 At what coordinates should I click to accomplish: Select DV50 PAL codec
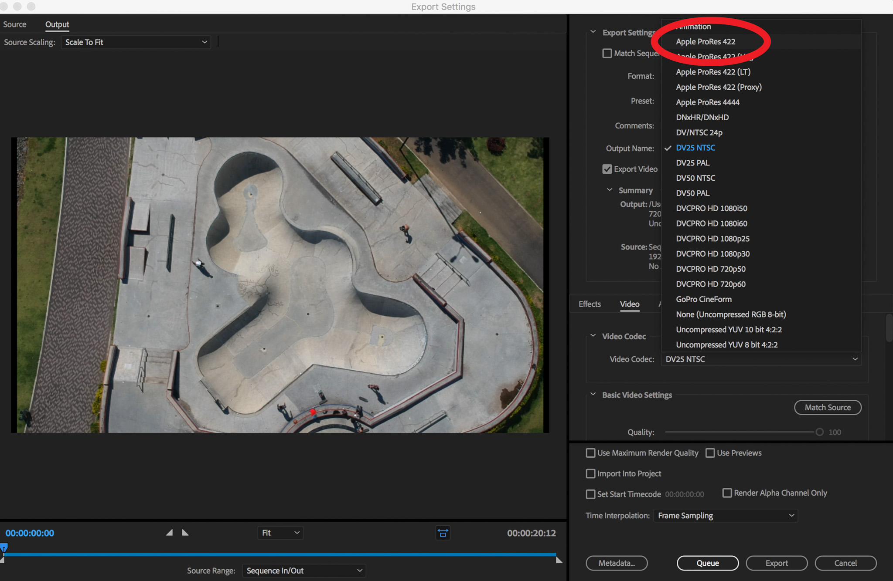coord(761,193)
